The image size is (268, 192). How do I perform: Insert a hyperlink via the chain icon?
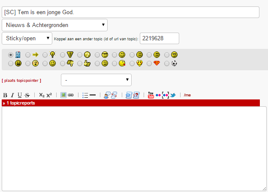pos(71,95)
